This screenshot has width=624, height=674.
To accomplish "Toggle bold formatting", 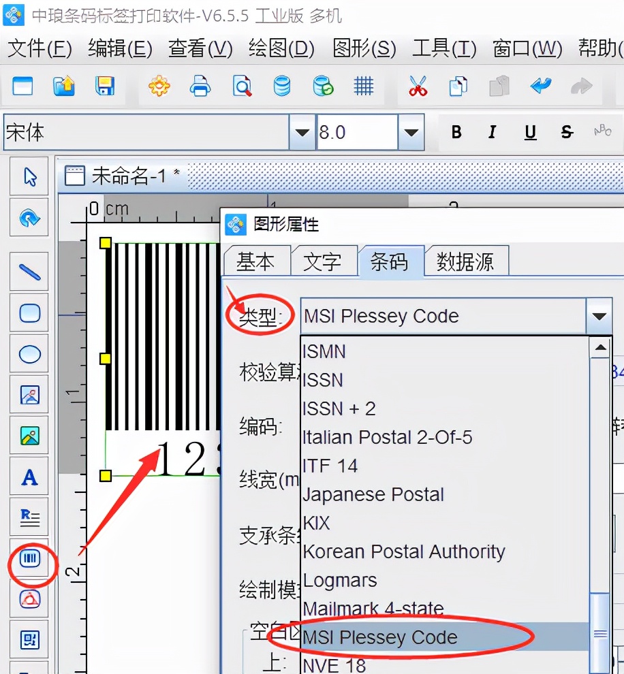I will (456, 133).
